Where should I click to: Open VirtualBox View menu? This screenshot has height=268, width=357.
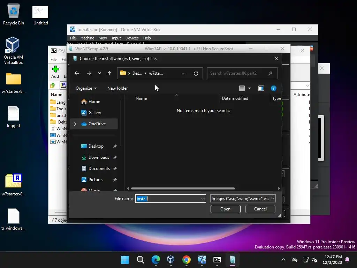pyautogui.click(x=103, y=38)
